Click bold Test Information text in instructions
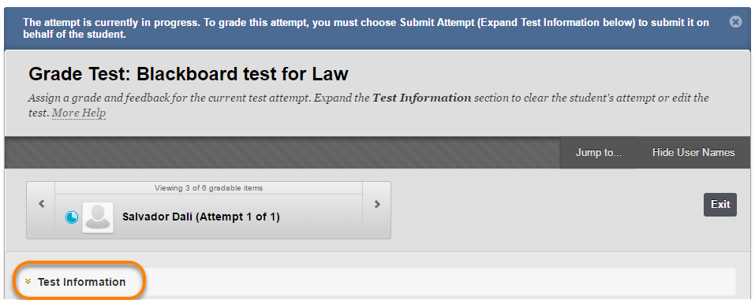The width and height of the screenshot is (755, 300). point(422,98)
